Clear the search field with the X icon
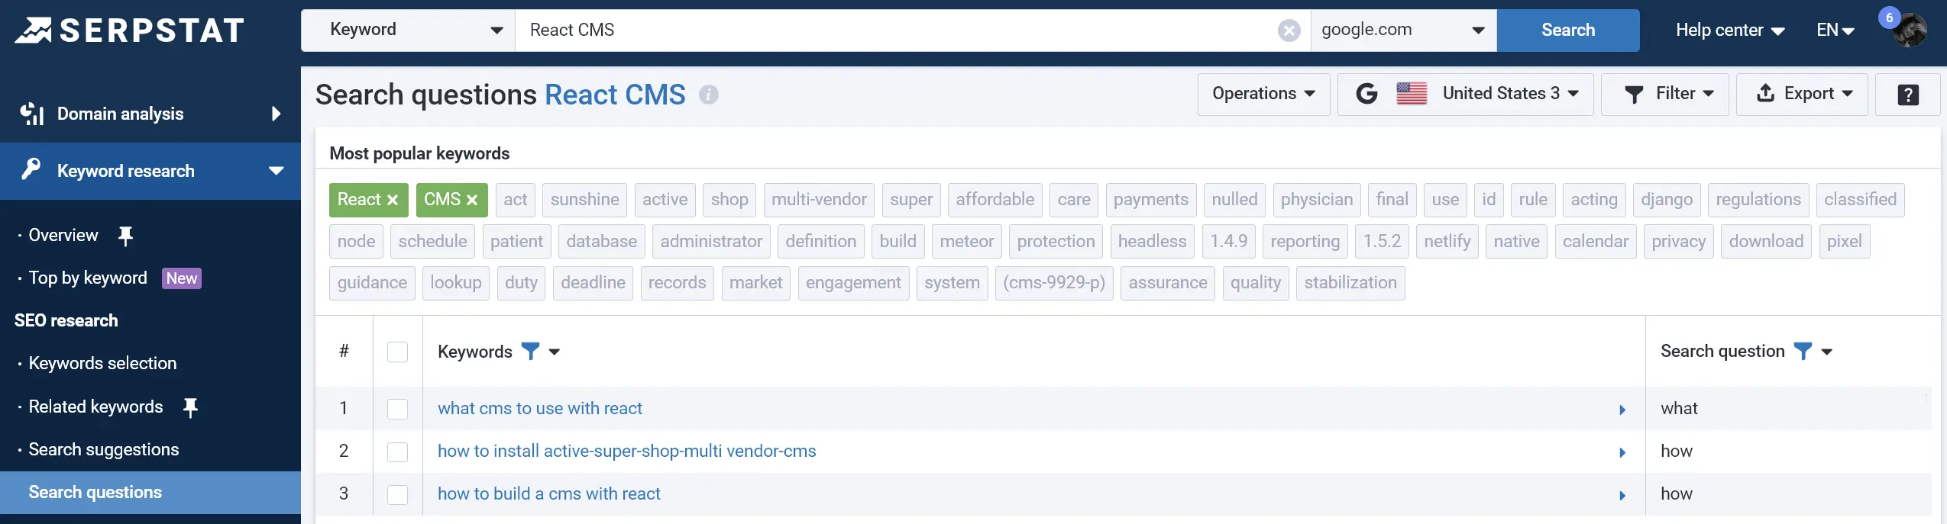The image size is (1947, 524). coord(1289,31)
